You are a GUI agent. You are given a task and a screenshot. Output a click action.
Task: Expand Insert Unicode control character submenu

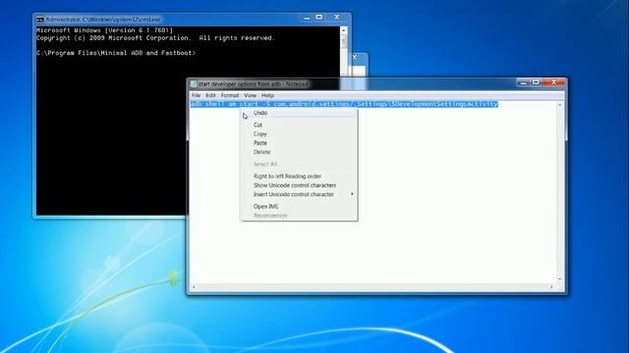[299, 194]
